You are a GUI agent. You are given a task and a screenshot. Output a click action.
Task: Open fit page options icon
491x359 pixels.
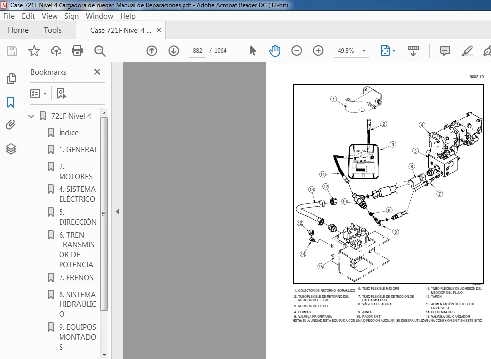tap(385, 51)
